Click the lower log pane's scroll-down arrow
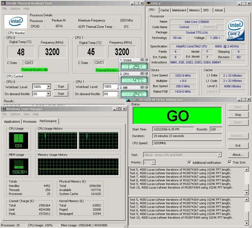The height and width of the screenshot is (228, 252). pos(247,223)
